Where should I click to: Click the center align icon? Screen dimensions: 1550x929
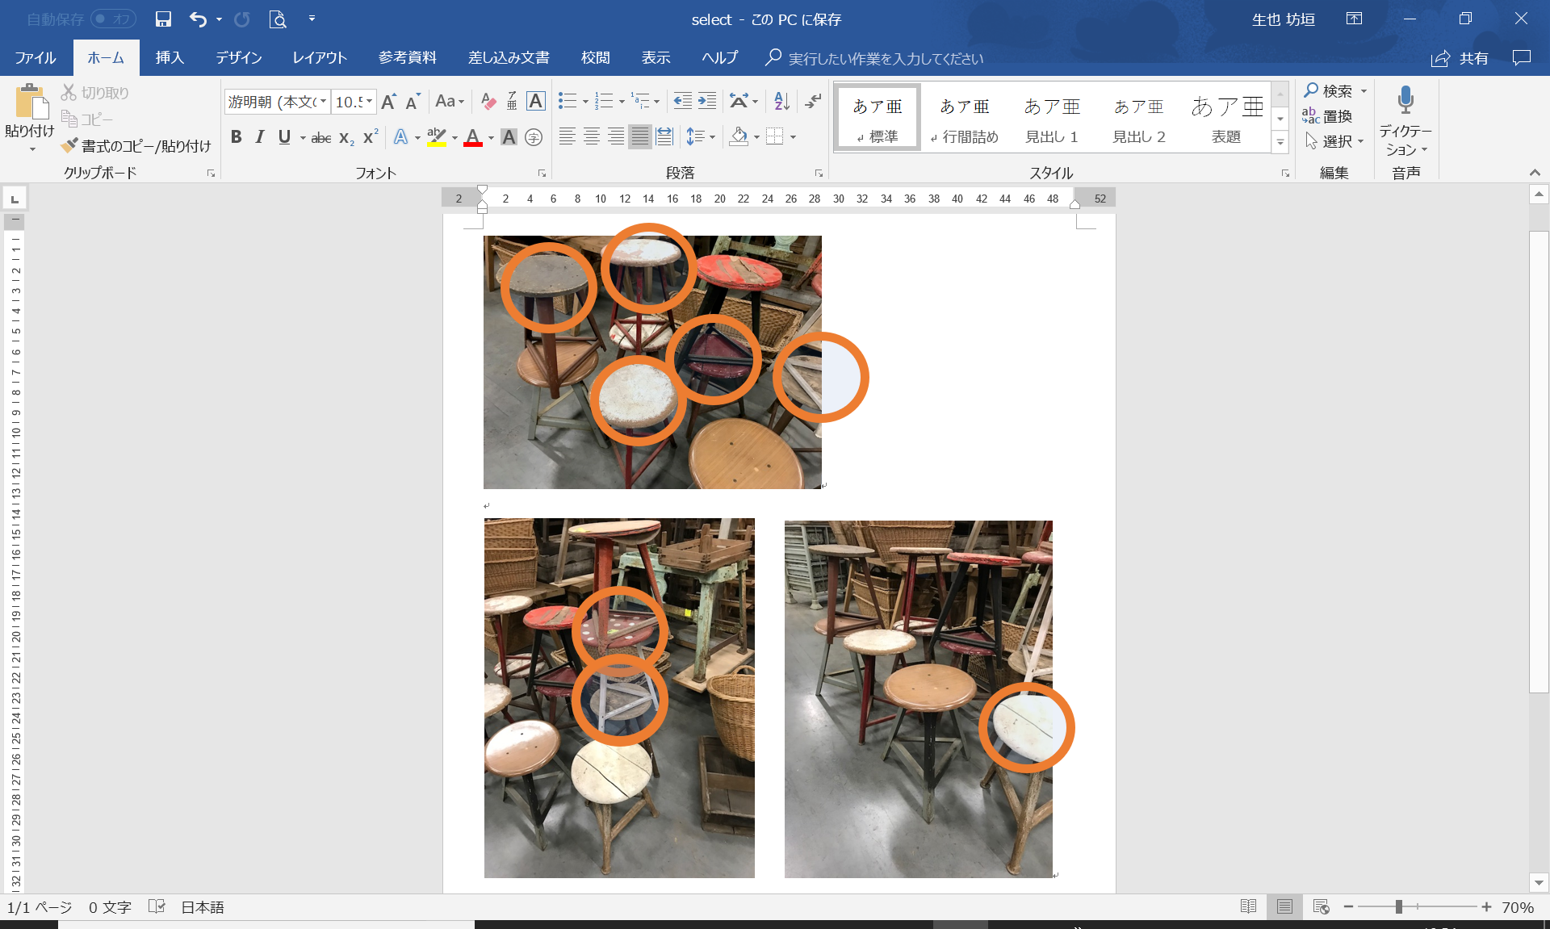[x=591, y=137]
